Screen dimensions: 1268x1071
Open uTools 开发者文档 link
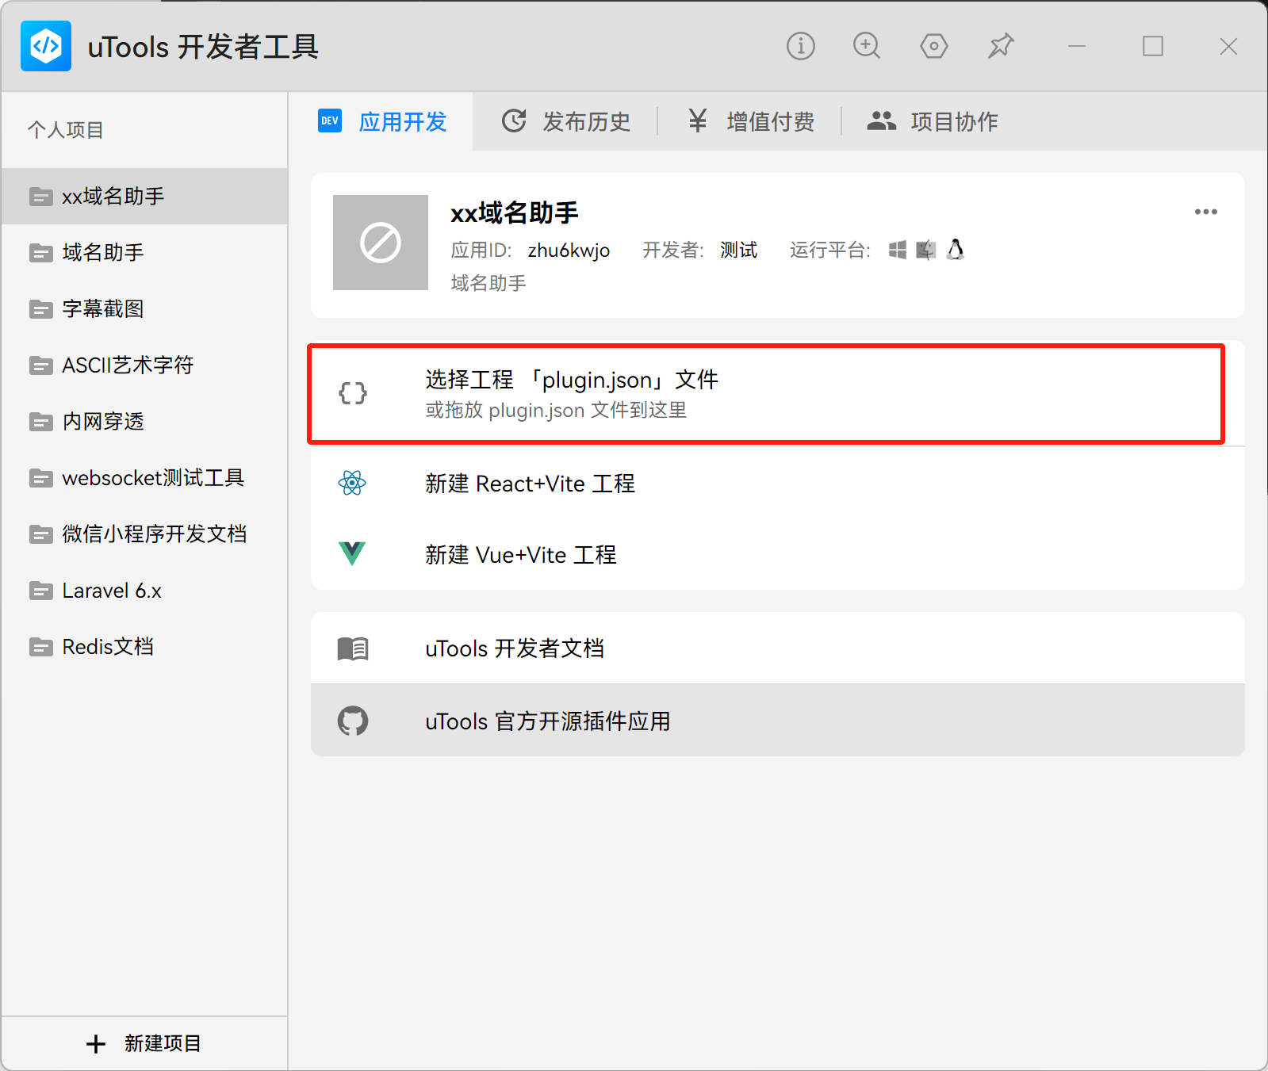pyautogui.click(x=514, y=648)
